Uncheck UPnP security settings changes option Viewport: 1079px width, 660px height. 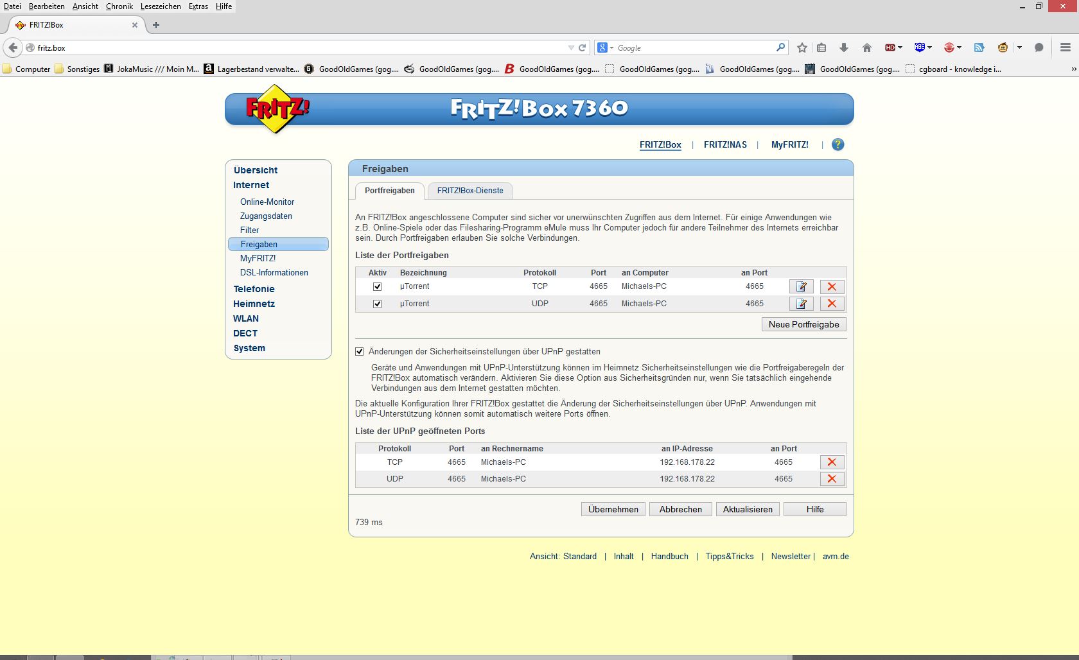360,352
